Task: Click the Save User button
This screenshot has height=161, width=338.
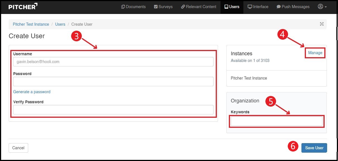Action: tap(314, 148)
